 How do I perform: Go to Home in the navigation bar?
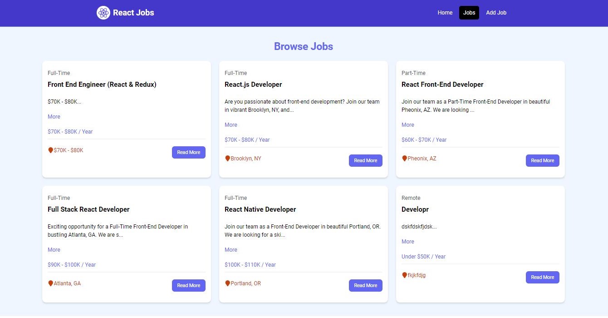[445, 13]
